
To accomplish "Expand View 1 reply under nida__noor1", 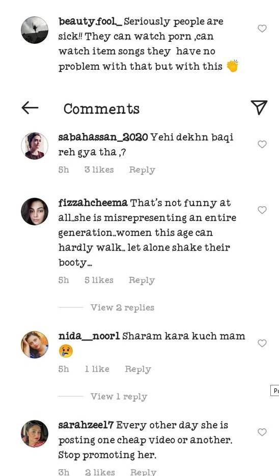I will [x=119, y=397].
